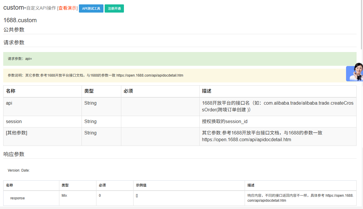Click the '[其他参数]' name cell
The height and width of the screenshot is (209, 363).
point(42,137)
